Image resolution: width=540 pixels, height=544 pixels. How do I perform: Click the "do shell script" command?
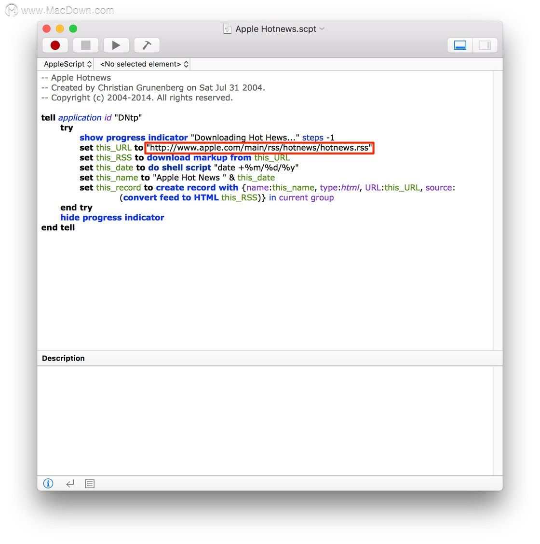(179, 168)
